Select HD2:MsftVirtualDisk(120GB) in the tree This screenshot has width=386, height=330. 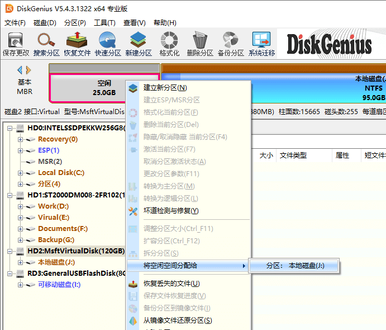[76, 251]
